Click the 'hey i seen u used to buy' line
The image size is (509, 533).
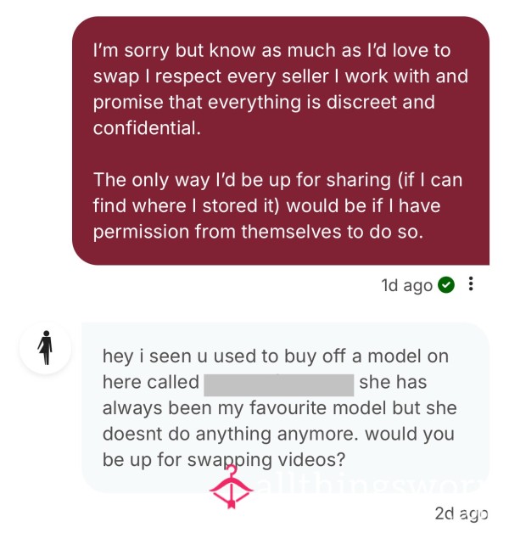click(x=276, y=356)
